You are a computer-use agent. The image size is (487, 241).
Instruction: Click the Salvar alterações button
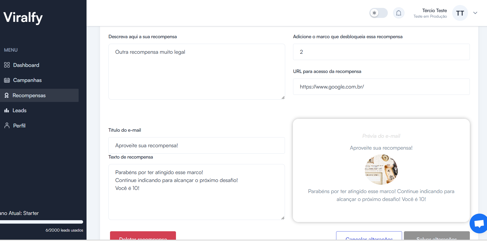tap(437, 236)
